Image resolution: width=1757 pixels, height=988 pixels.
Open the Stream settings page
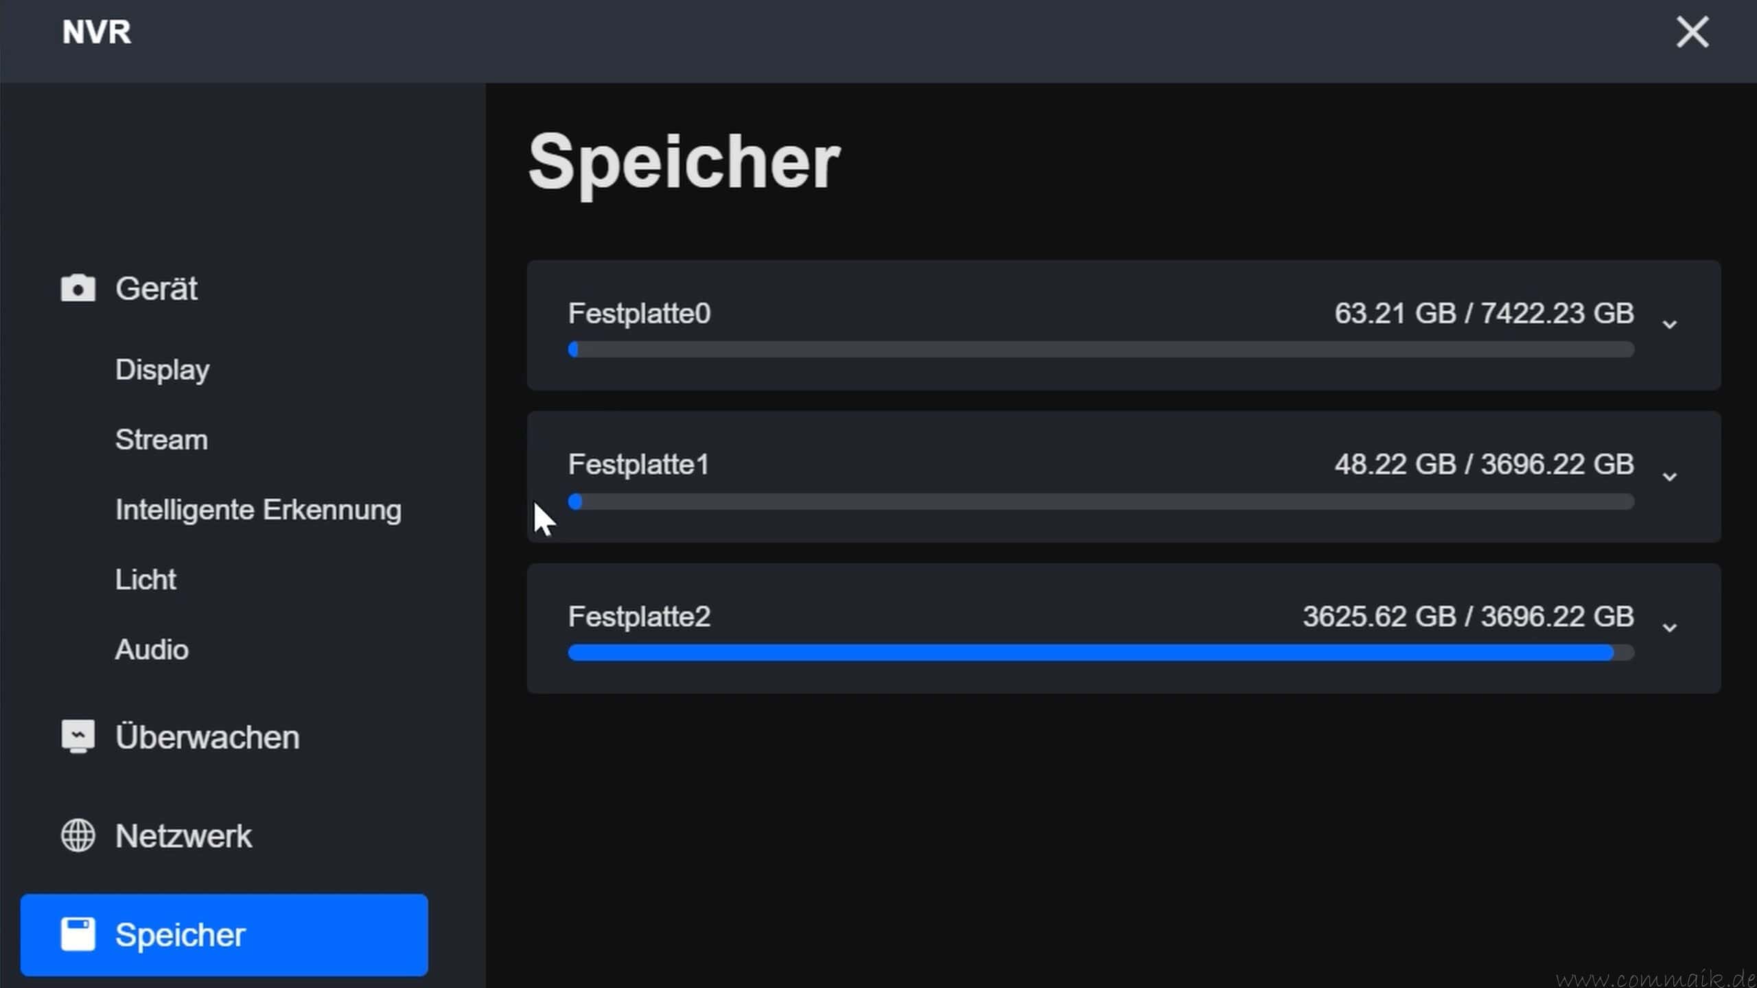tap(161, 440)
